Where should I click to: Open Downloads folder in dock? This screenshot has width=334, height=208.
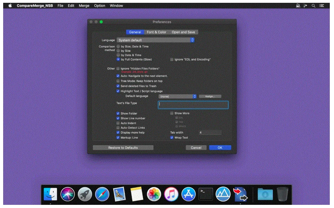(265, 194)
